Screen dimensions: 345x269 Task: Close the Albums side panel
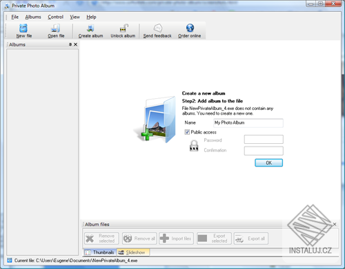click(x=75, y=44)
